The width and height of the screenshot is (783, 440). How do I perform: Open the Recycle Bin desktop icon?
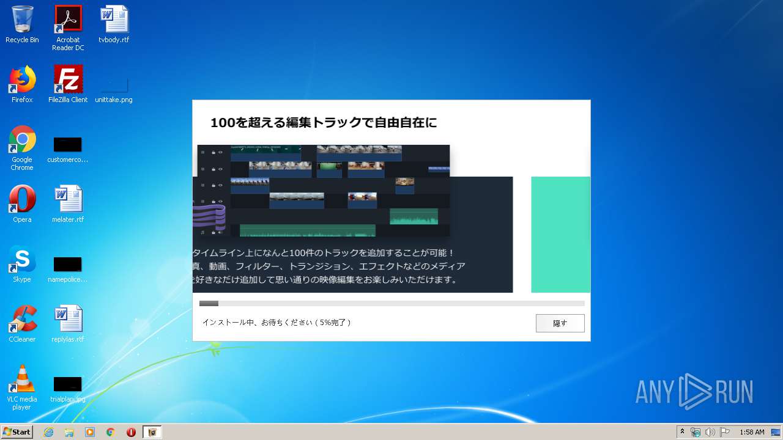pos(22,26)
